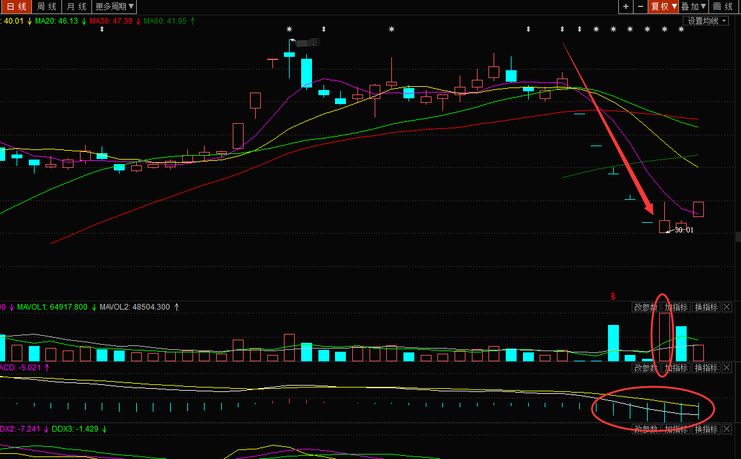Select the DX2: -7.241 indicator value
Image resolution: width=741 pixels, height=459 pixels.
click(x=20, y=429)
